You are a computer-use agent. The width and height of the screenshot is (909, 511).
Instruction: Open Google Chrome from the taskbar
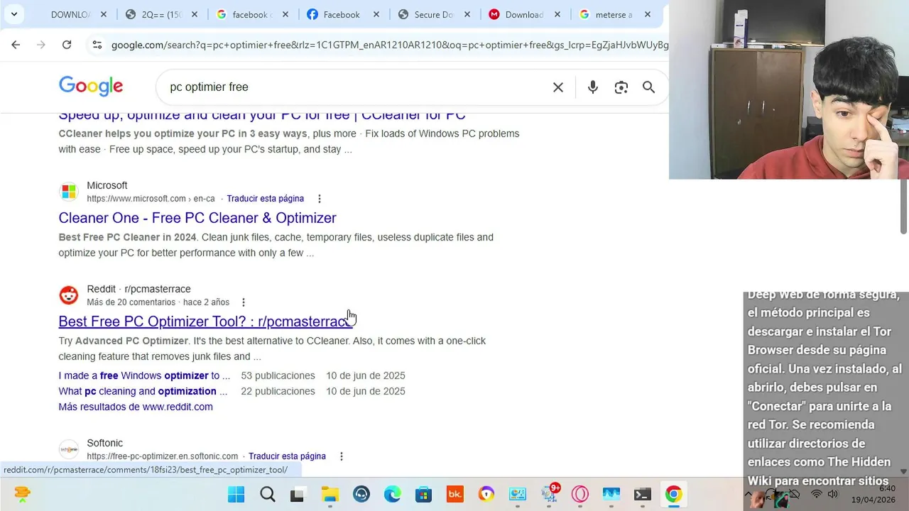[674, 494]
